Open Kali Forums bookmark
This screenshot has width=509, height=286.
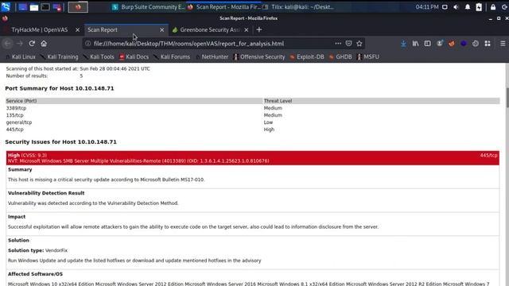click(172, 56)
